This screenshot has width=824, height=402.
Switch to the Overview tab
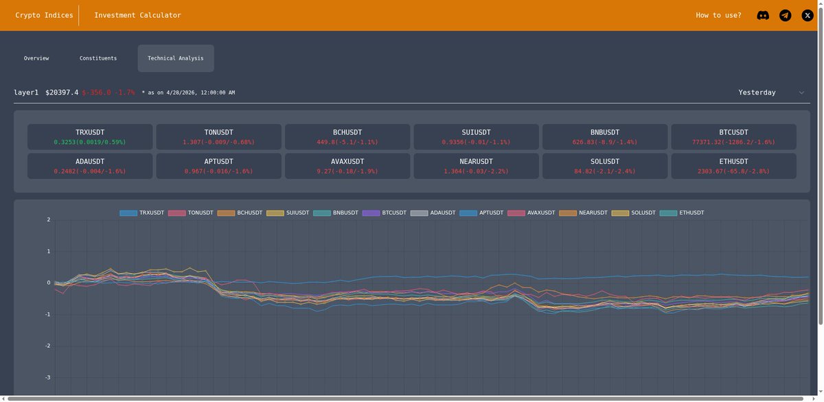coord(36,58)
